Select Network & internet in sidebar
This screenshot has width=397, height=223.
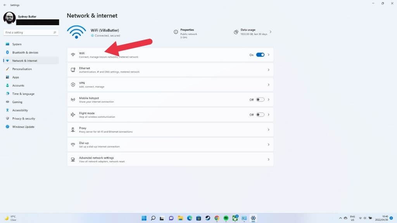[31, 61]
